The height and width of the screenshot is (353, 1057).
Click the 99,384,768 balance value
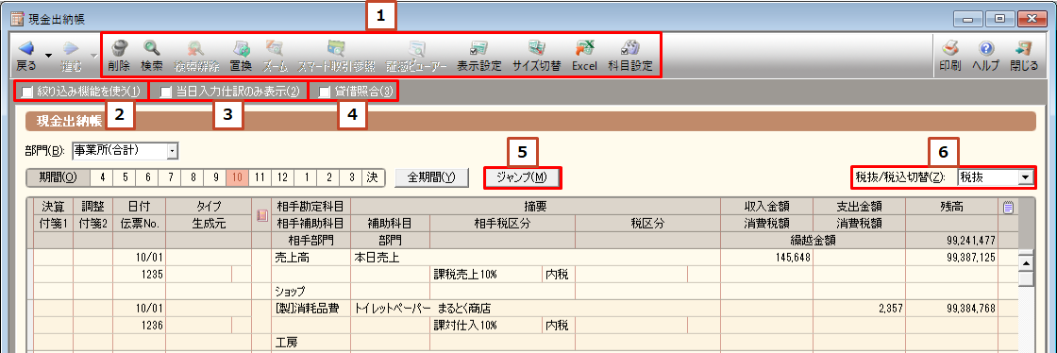(971, 309)
